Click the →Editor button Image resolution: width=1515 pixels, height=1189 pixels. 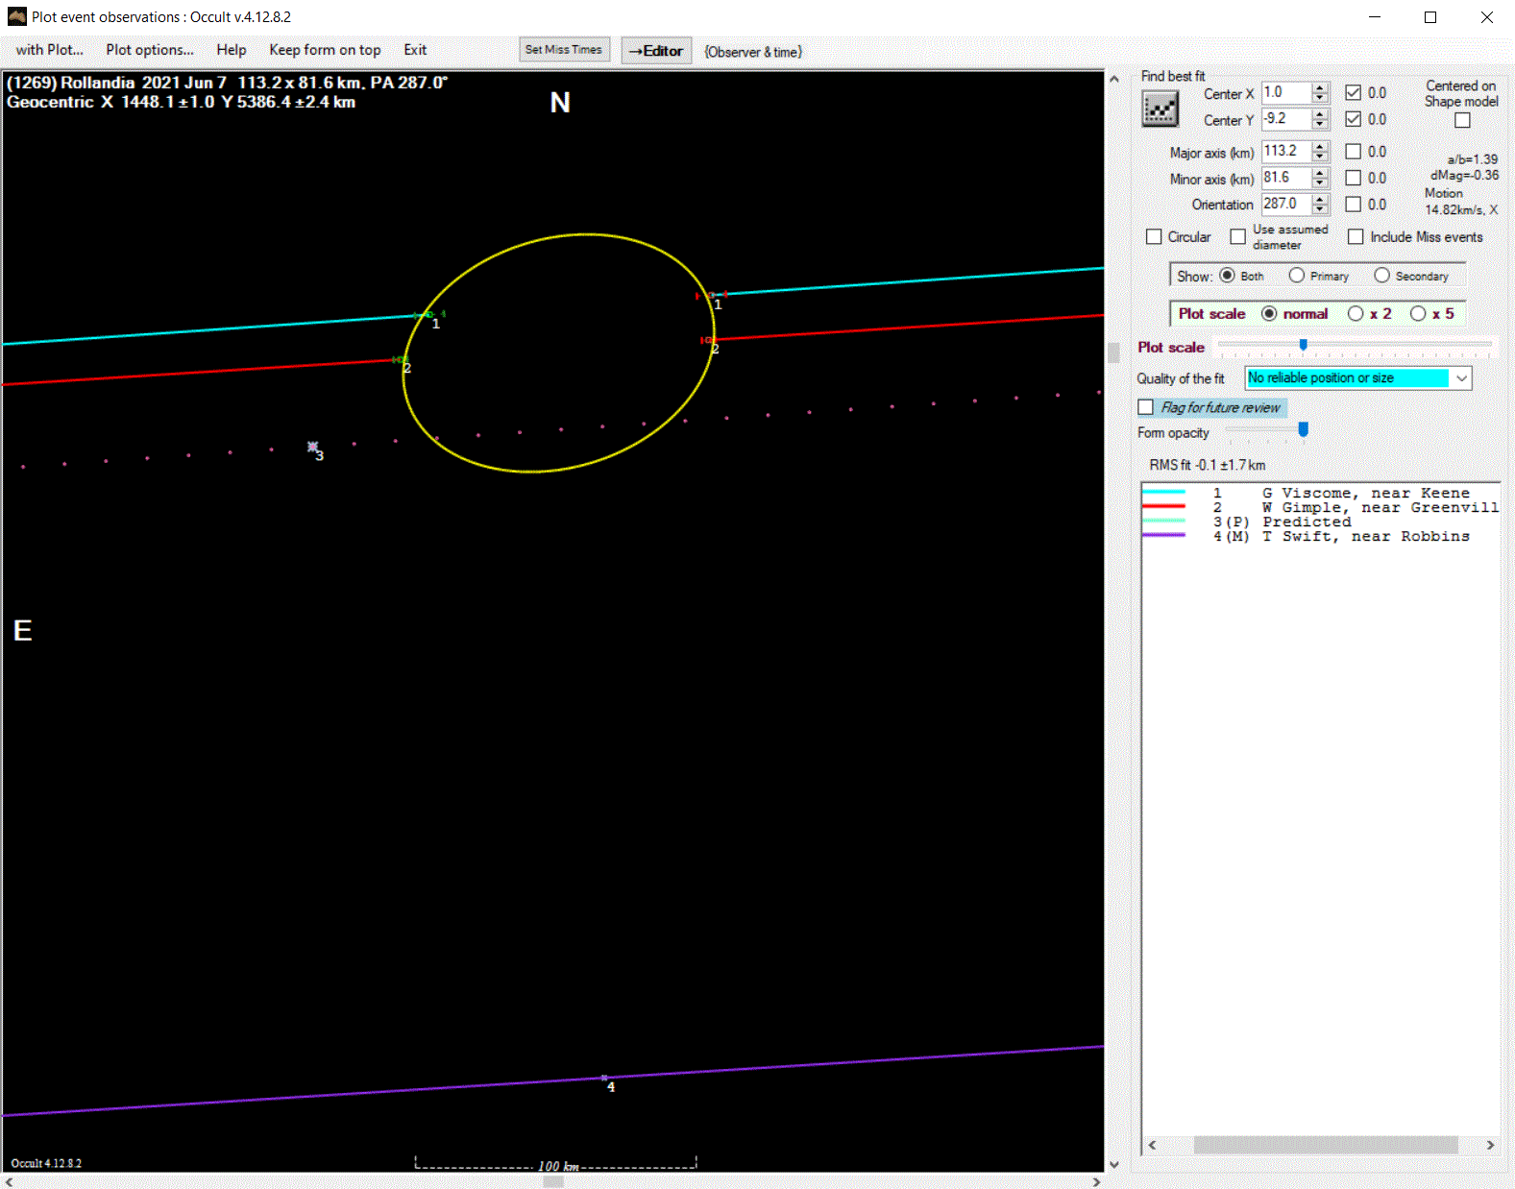click(656, 51)
